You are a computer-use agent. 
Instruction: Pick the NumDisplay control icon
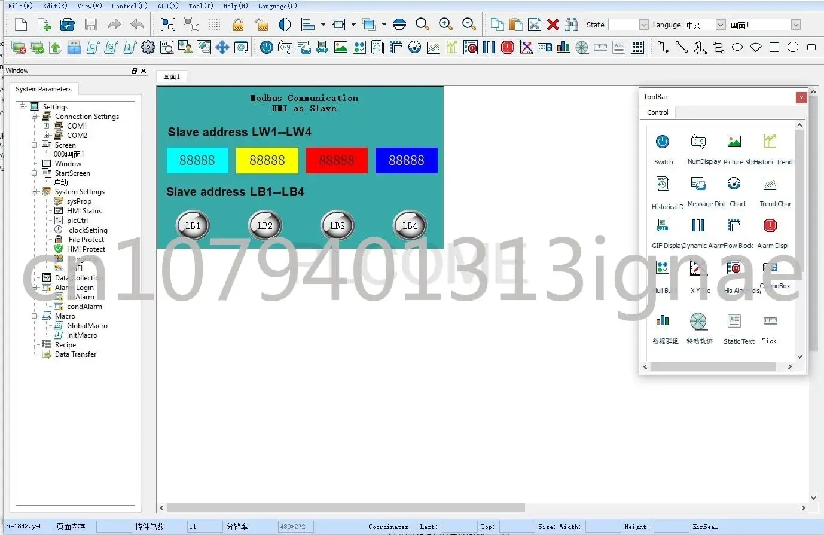(698, 142)
